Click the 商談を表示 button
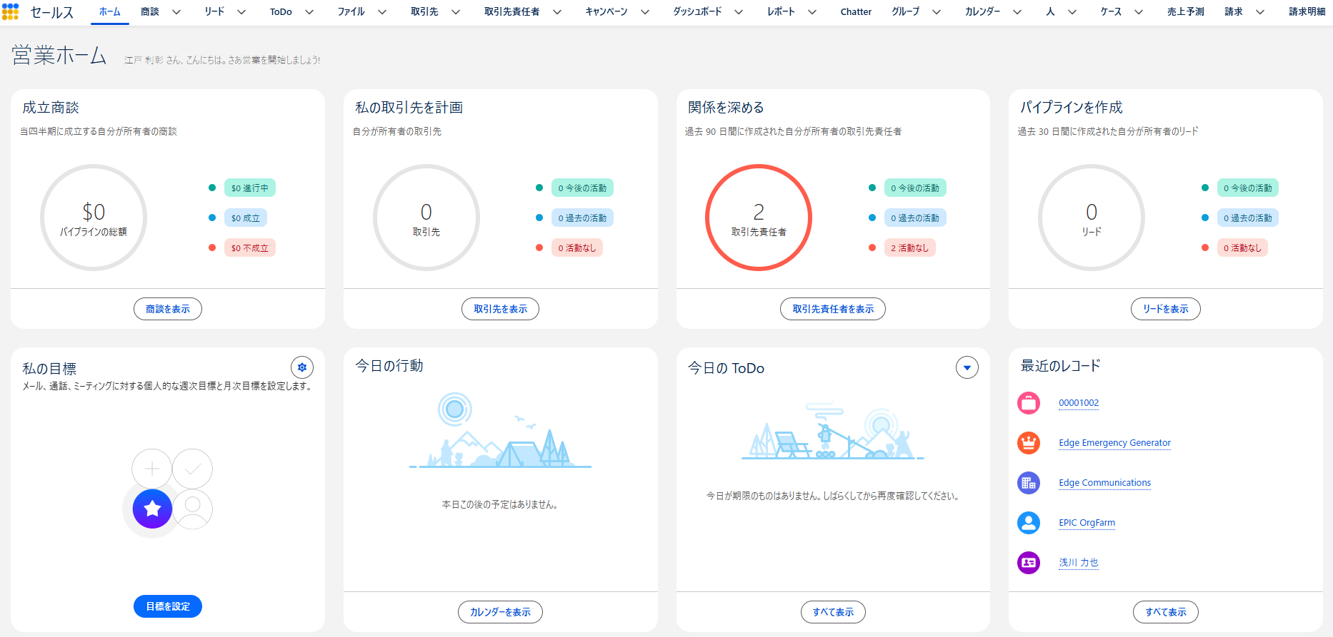Image resolution: width=1333 pixels, height=637 pixels. tap(168, 309)
